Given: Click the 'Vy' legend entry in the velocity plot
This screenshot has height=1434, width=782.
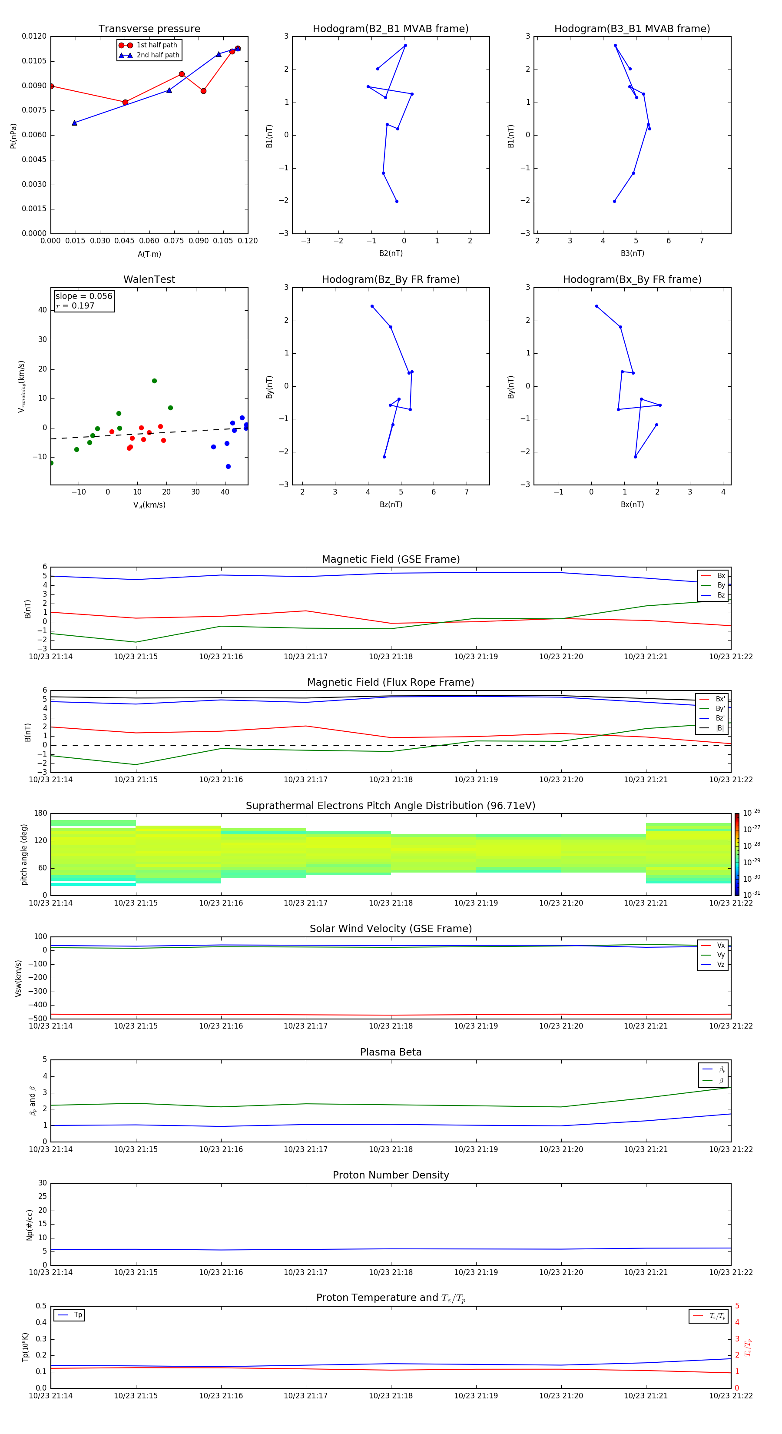Looking at the screenshot, I should (x=713, y=955).
